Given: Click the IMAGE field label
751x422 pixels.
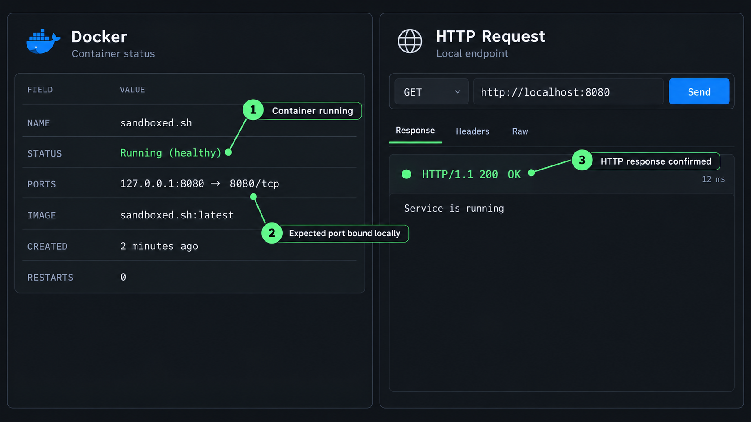Looking at the screenshot, I should click(42, 216).
